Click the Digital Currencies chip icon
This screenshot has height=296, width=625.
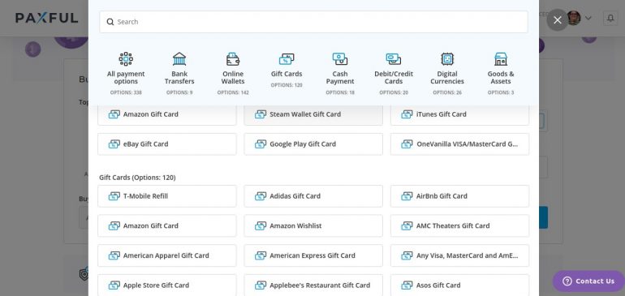(x=447, y=59)
